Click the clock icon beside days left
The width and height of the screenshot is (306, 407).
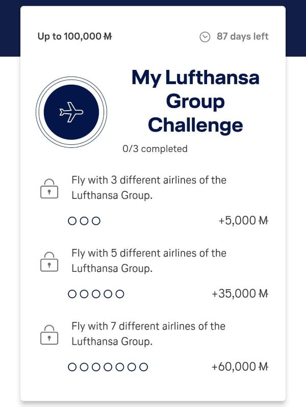coord(205,37)
